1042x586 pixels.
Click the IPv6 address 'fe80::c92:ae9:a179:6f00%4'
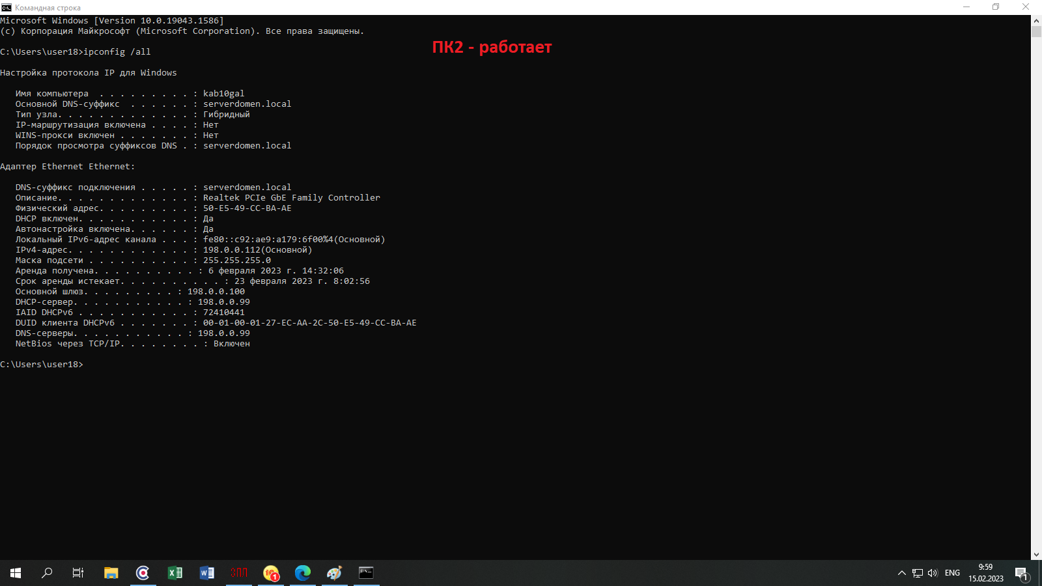[x=268, y=240]
